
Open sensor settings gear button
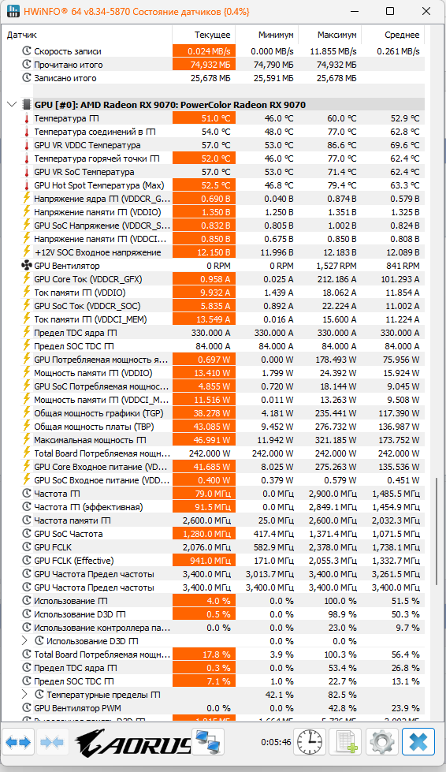click(x=383, y=742)
